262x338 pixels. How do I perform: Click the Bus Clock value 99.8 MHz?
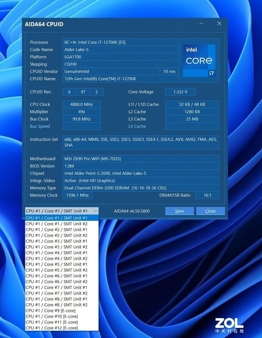[81, 119]
